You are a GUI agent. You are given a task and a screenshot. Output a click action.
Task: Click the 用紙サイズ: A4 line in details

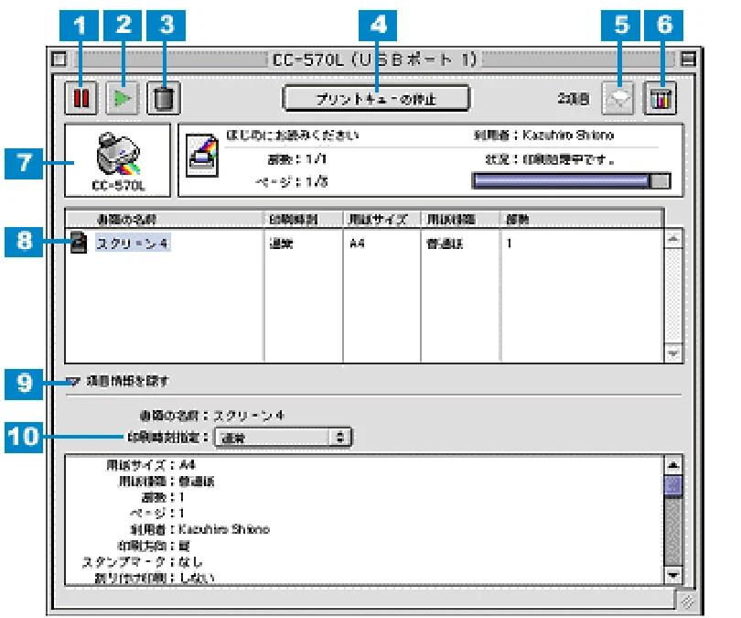pos(150,465)
